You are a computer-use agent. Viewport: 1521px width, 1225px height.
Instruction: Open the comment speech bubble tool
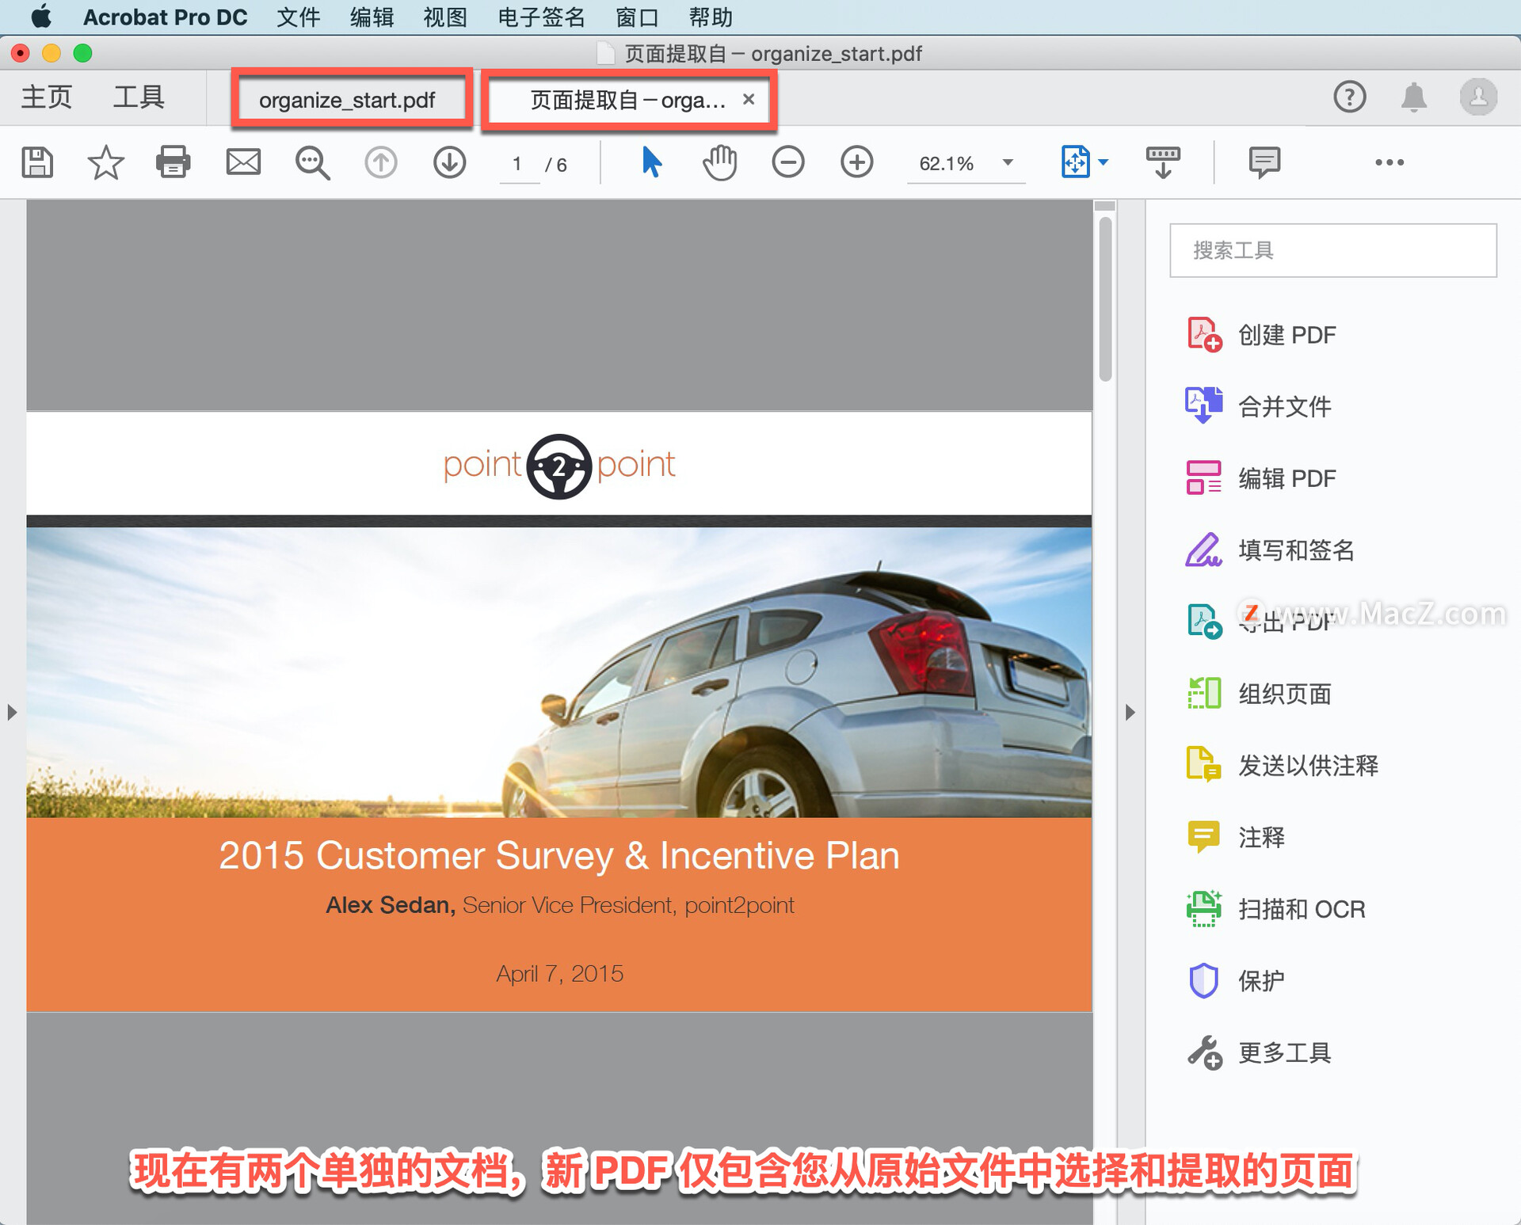[x=1264, y=162]
